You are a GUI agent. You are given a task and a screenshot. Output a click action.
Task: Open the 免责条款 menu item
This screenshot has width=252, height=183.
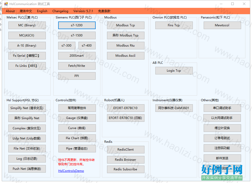104,11
